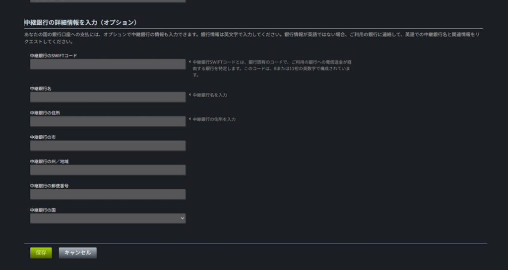The height and width of the screenshot is (270, 508).
Task: Click the 中継銀行の市 label text
Action: coord(43,137)
